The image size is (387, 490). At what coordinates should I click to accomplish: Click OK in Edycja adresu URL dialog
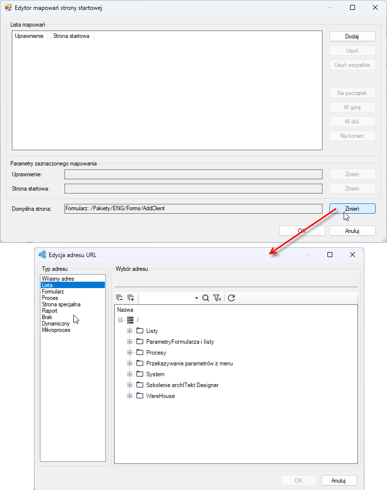pos(299,480)
